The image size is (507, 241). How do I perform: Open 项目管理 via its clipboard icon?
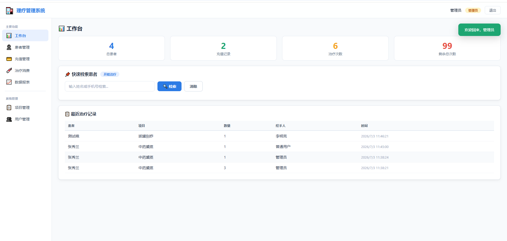9,108
